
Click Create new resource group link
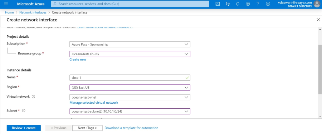tap(78, 59)
